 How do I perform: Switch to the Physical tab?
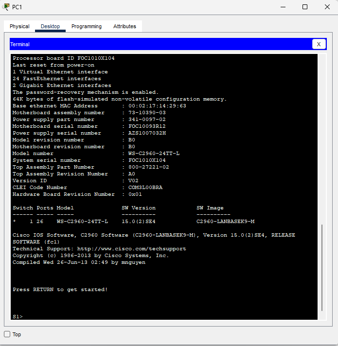point(19,26)
